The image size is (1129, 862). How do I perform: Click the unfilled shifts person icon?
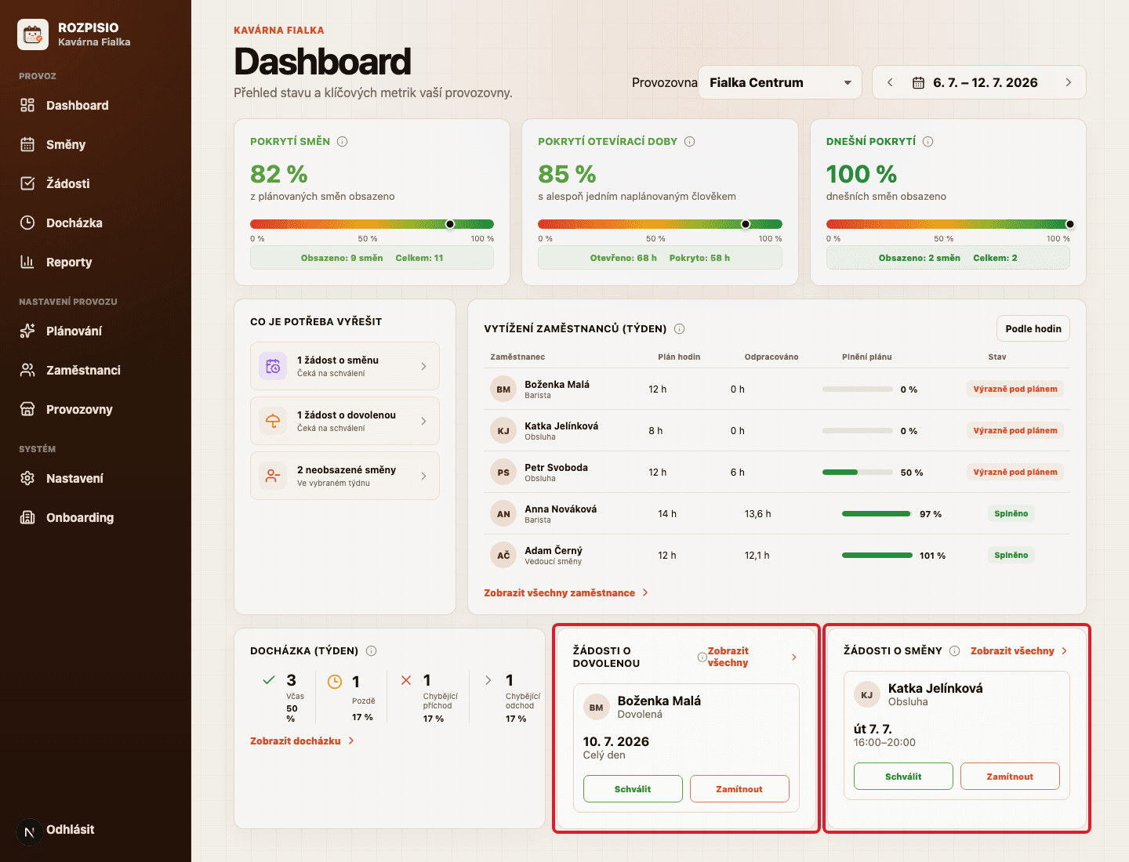[x=273, y=476]
